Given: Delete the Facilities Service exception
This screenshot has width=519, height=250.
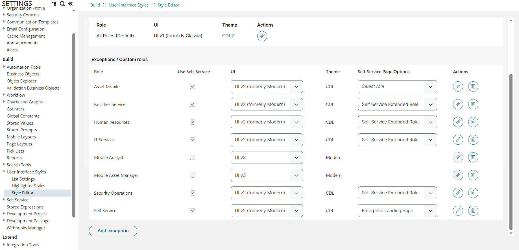Looking at the screenshot, I should tap(473, 104).
